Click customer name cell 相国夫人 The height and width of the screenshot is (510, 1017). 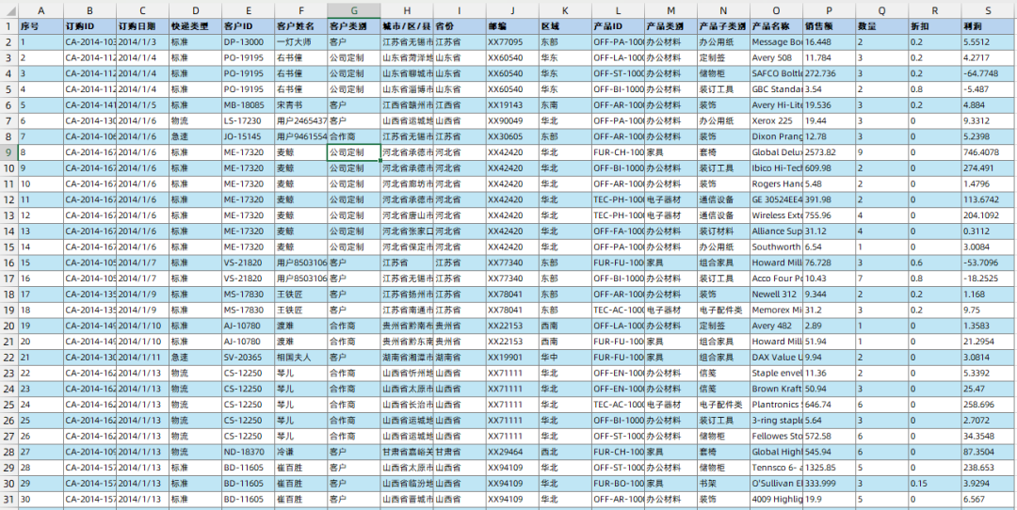pos(301,357)
